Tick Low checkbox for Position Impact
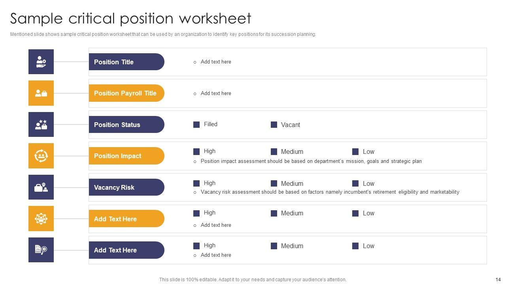The height and width of the screenshot is (284, 506). 355,151
